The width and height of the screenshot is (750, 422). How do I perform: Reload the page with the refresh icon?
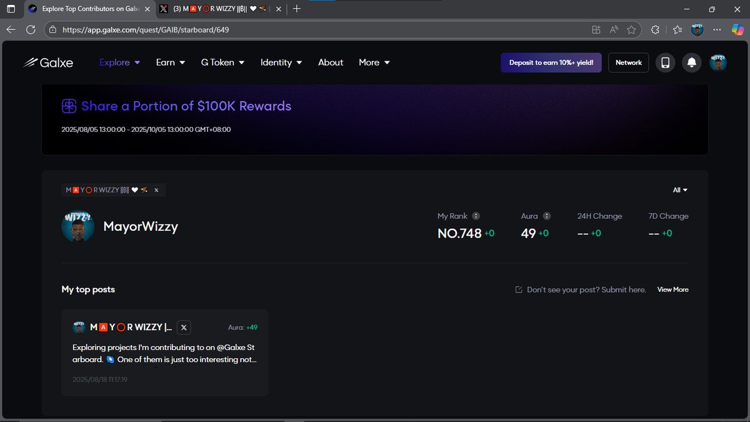pyautogui.click(x=31, y=29)
